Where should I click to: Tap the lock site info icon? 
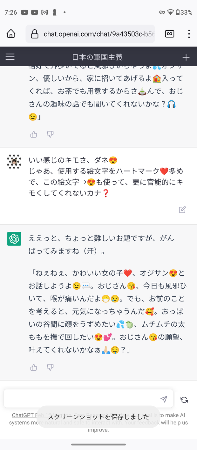coord(34,34)
